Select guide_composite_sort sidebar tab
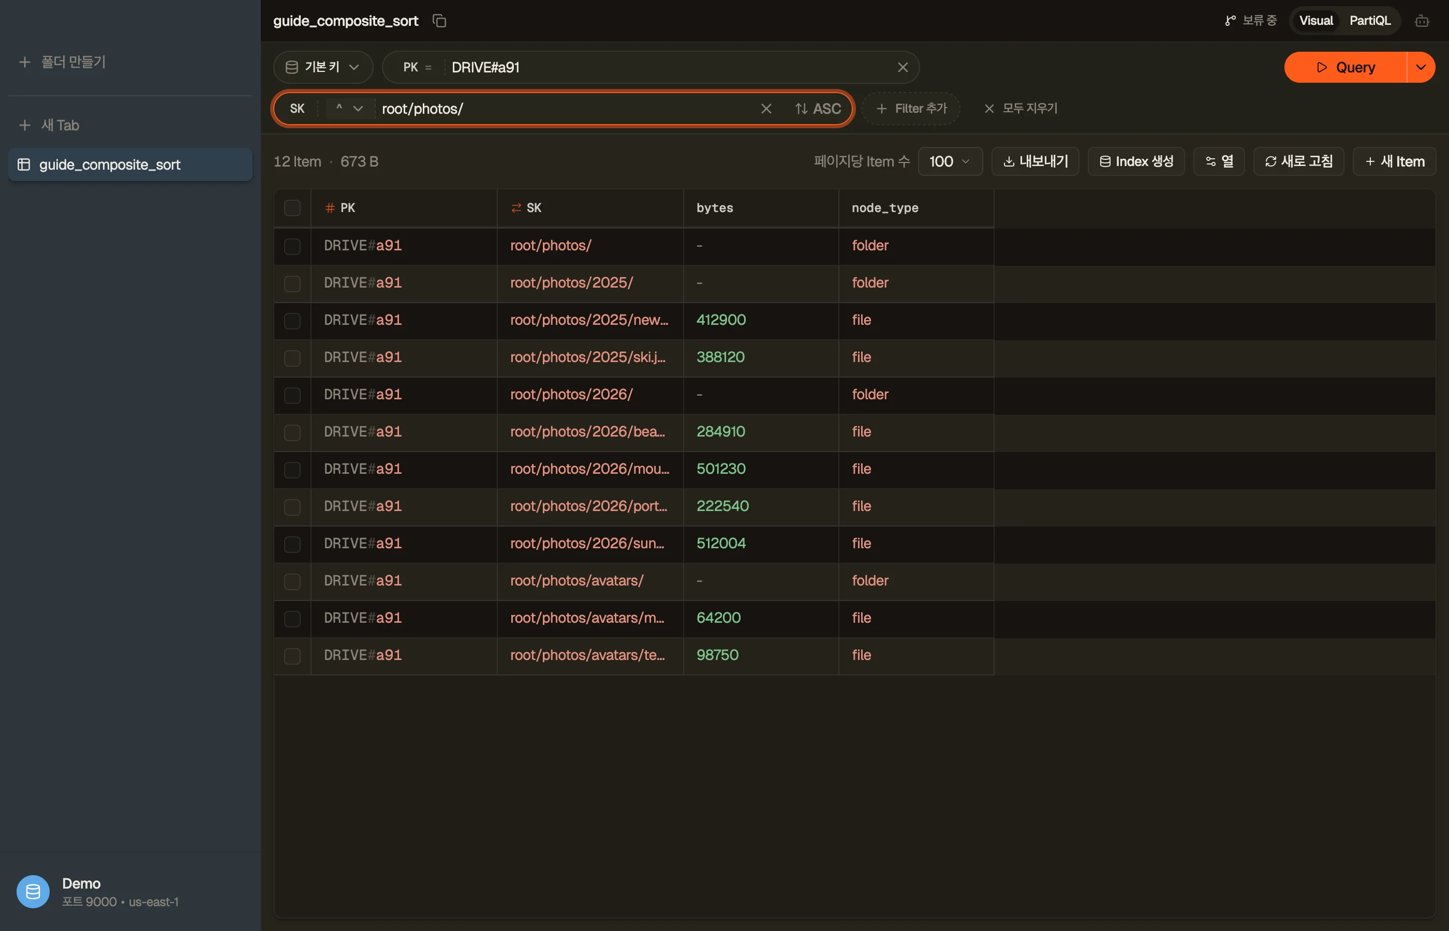 pyautogui.click(x=130, y=164)
